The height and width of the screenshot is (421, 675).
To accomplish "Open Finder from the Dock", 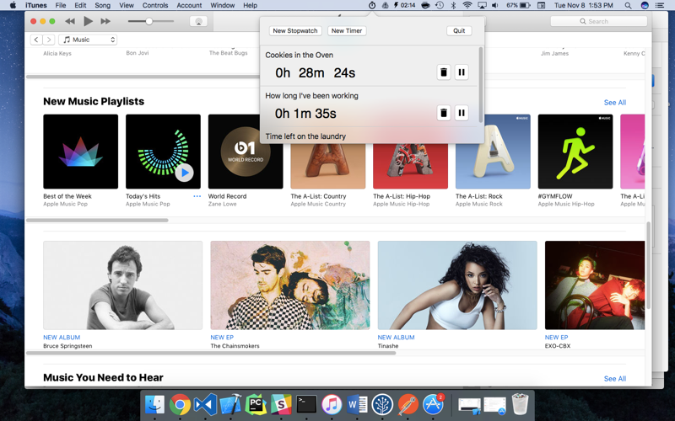I will click(154, 404).
